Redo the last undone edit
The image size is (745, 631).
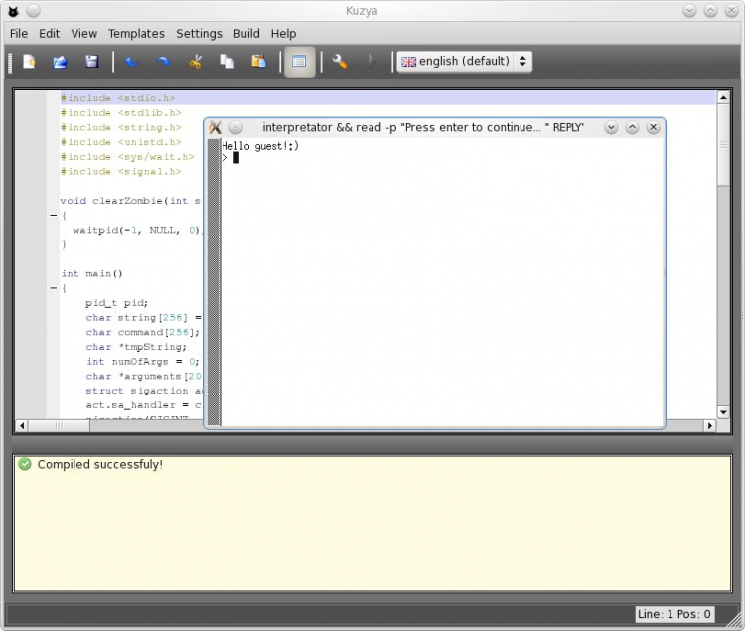(164, 62)
